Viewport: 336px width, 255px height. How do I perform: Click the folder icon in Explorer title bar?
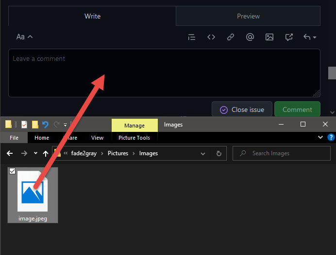click(x=8, y=124)
